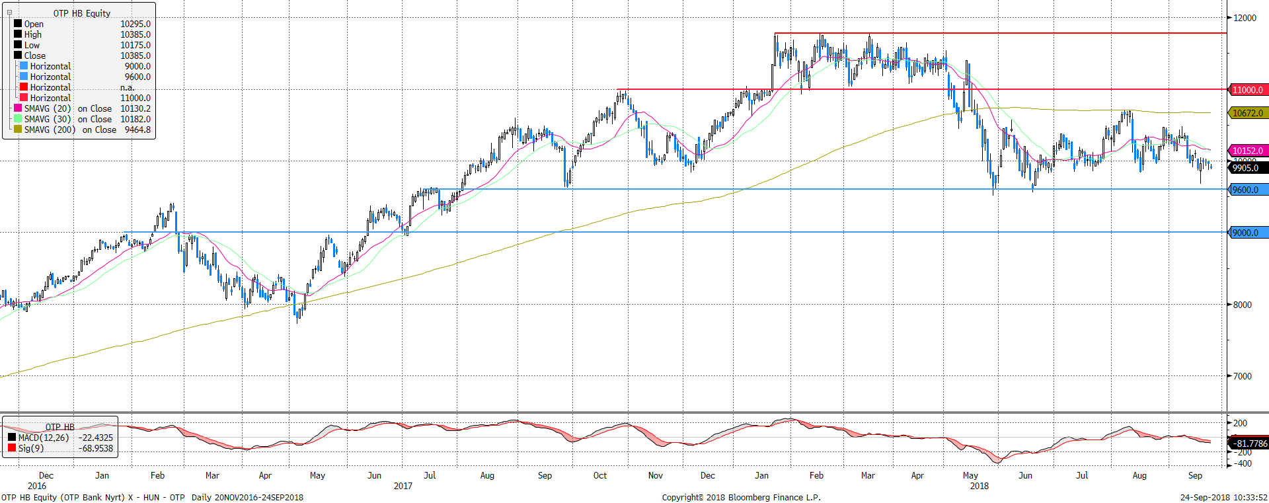The width and height of the screenshot is (1269, 503).
Task: Click OTP HB Equity Daily date range footer
Action: tap(152, 497)
